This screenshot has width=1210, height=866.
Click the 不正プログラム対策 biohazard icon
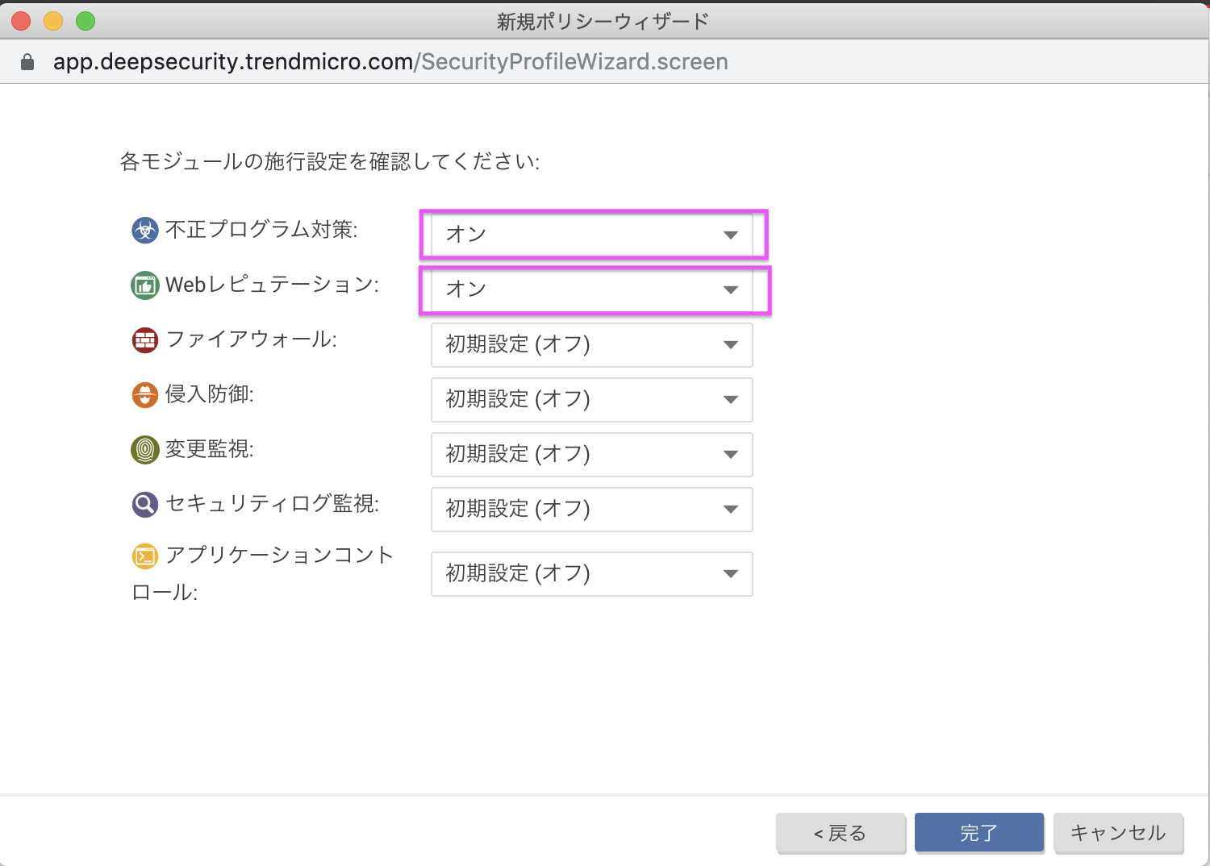144,230
